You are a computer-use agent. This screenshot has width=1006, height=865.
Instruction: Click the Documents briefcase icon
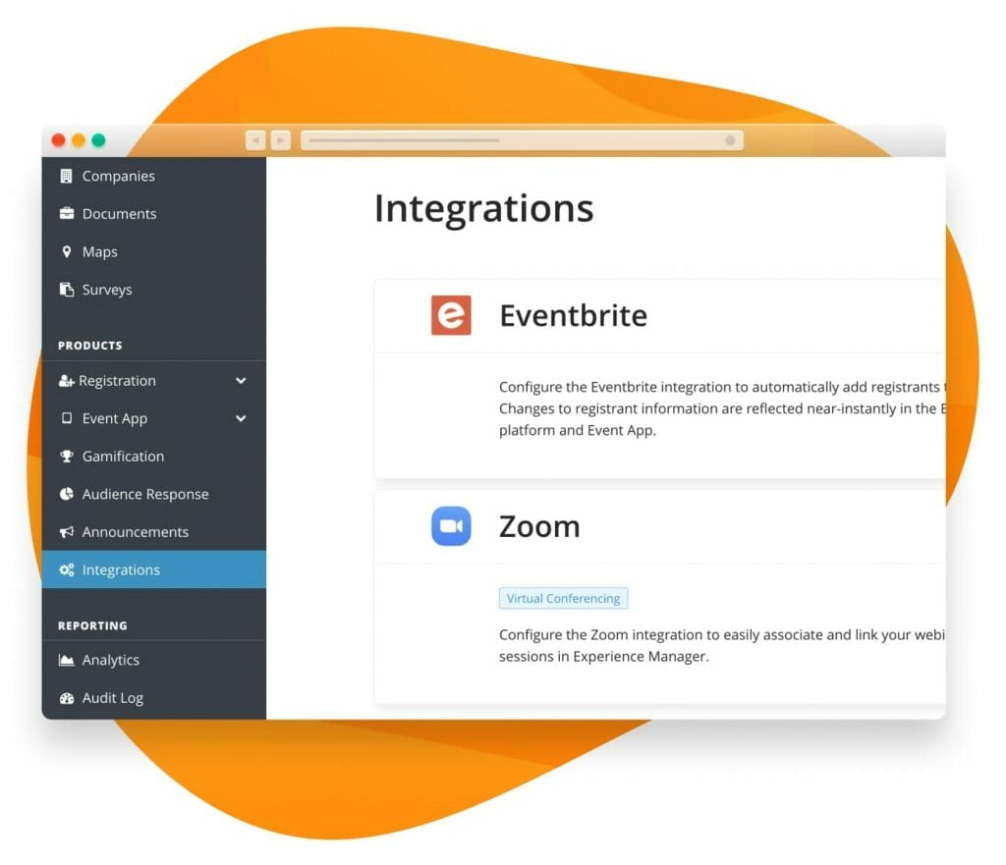[x=66, y=213]
